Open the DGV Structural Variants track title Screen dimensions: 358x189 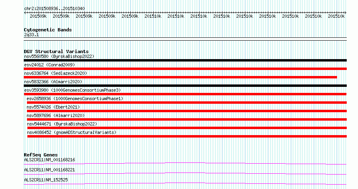[x=56, y=51]
